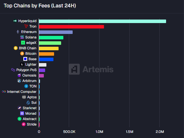Viewport: 184px width, 138px height.
Task: Click the '500.0K' axis value
Action: click(x=69, y=132)
